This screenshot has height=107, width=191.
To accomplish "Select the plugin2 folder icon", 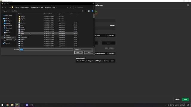I will (19, 19).
